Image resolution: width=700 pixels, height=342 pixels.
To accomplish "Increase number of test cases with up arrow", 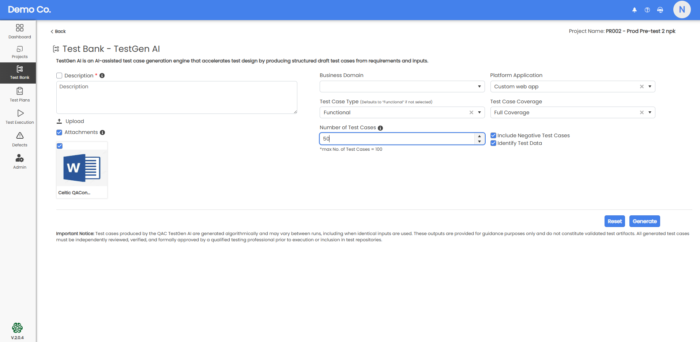I will [479, 136].
